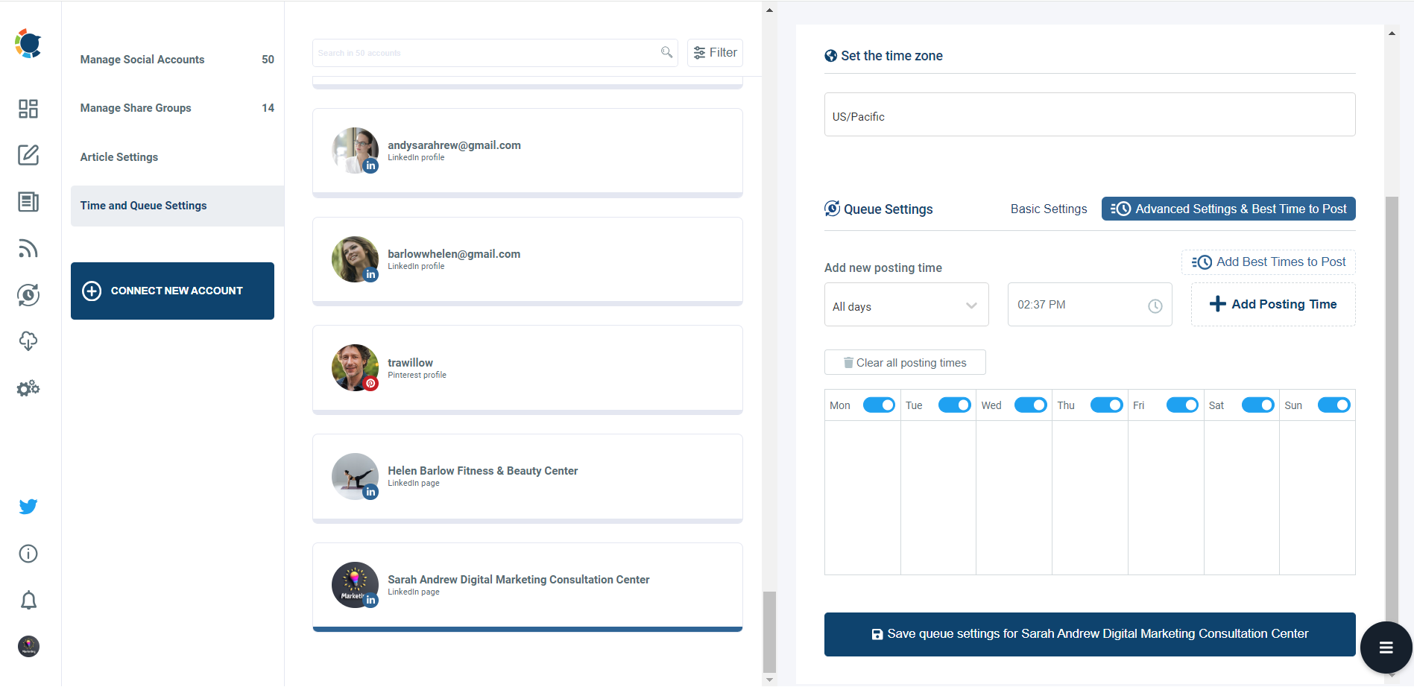Screen dimensions: 1414x687
Task: Switch to Basic Settings tab
Action: tap(1049, 209)
